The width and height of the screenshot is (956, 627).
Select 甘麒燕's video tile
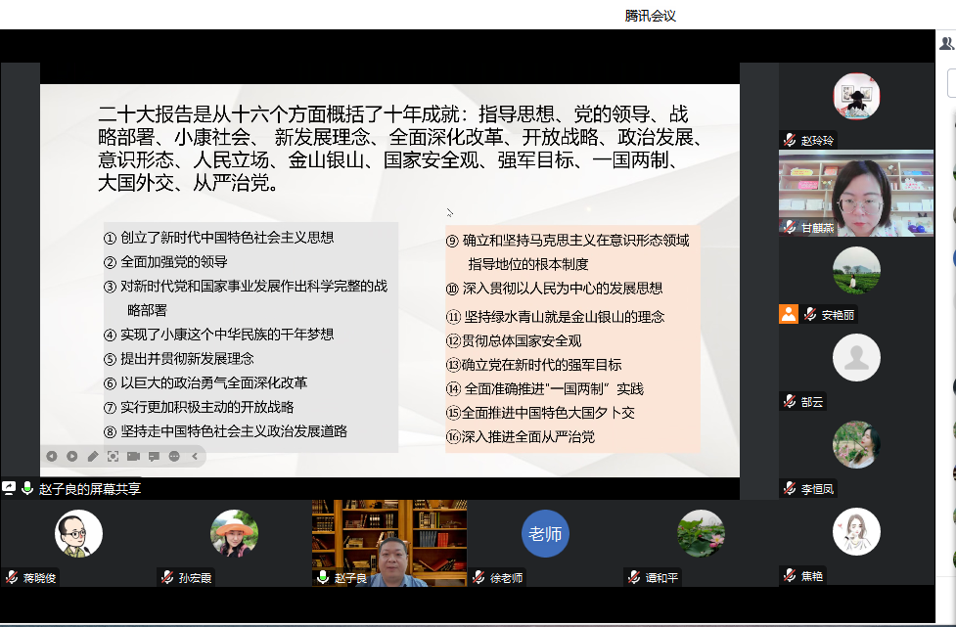tap(856, 193)
